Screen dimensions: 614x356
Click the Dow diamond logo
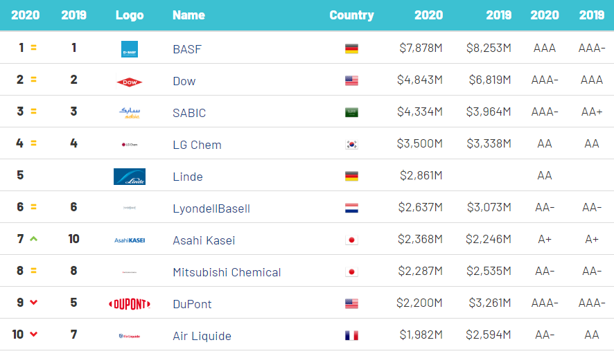130,81
